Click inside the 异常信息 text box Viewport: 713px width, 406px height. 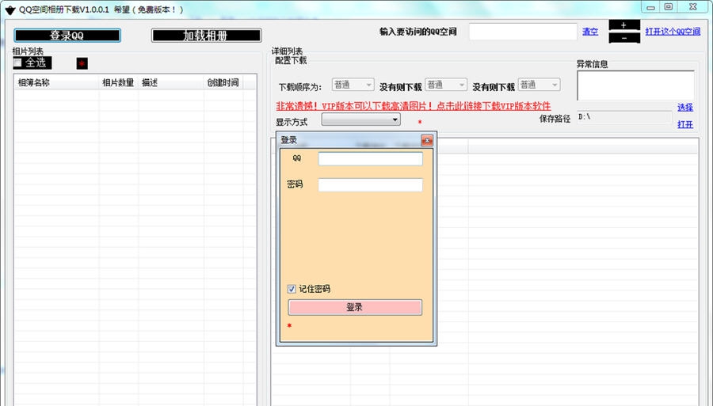point(635,85)
